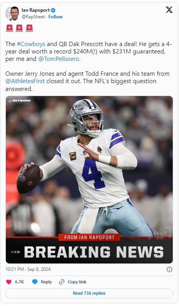The height and width of the screenshot is (306, 179).
Task: Click the blue verified badge
Action: point(53,10)
